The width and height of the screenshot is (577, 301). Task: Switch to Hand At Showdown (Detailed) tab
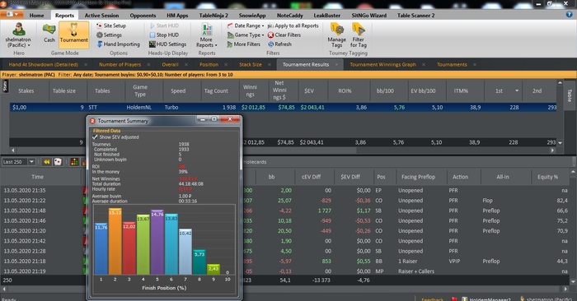pos(44,65)
